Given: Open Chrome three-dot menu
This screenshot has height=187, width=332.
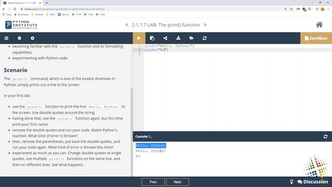Looking at the screenshot, I should click(328, 9).
